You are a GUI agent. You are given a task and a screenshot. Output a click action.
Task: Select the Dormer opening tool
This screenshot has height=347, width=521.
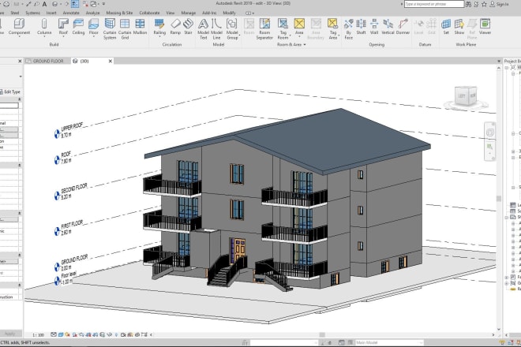pyautogui.click(x=403, y=26)
